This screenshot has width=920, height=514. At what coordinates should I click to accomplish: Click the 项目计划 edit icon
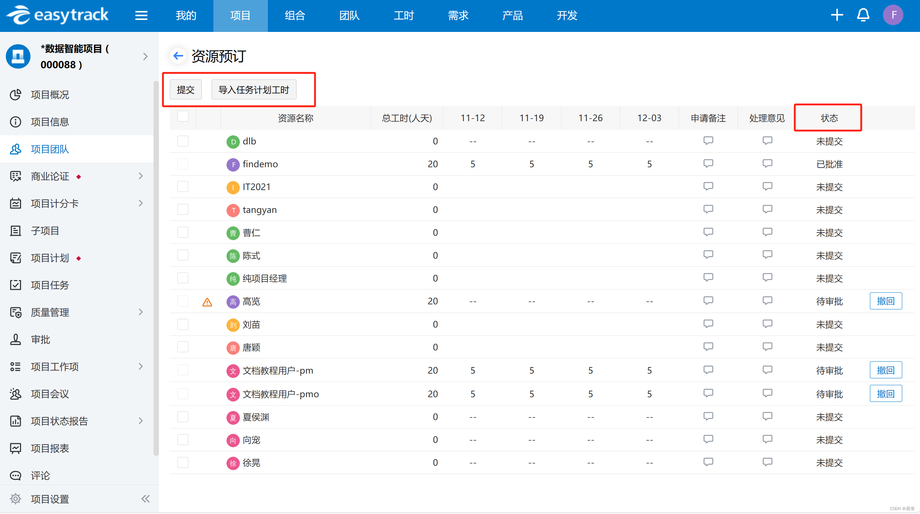coord(16,258)
